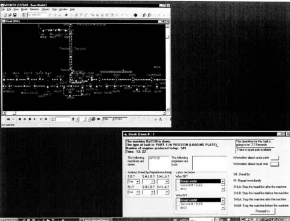This screenshot has width=290, height=221.
Task: Check IMS1 in Who RI? list
Action: coord(178,208)
